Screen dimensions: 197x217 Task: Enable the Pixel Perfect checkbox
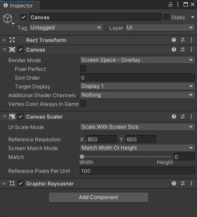pyautogui.click(x=83, y=69)
